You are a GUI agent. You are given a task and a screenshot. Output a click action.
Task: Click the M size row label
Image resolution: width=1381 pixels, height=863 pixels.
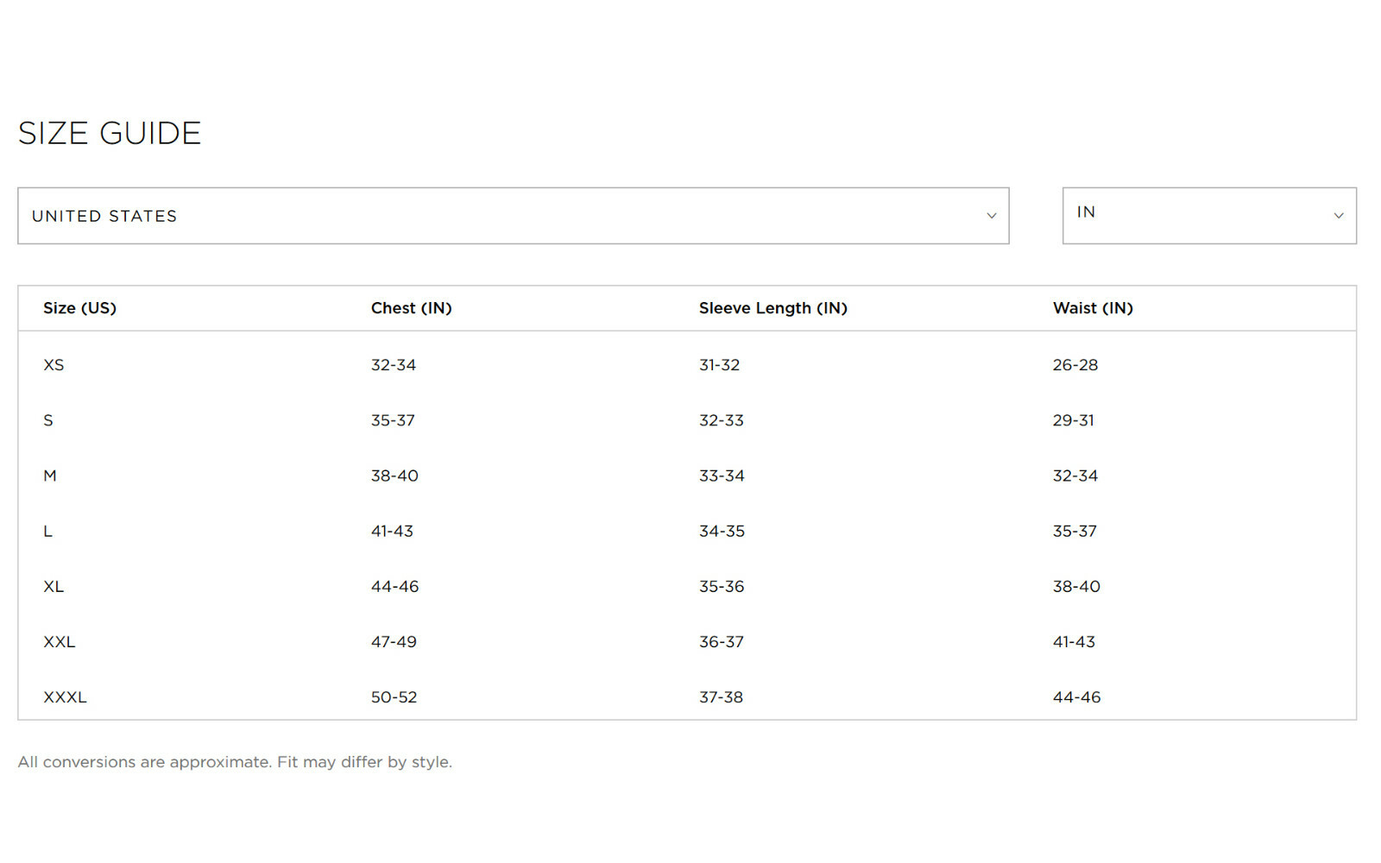(x=50, y=476)
